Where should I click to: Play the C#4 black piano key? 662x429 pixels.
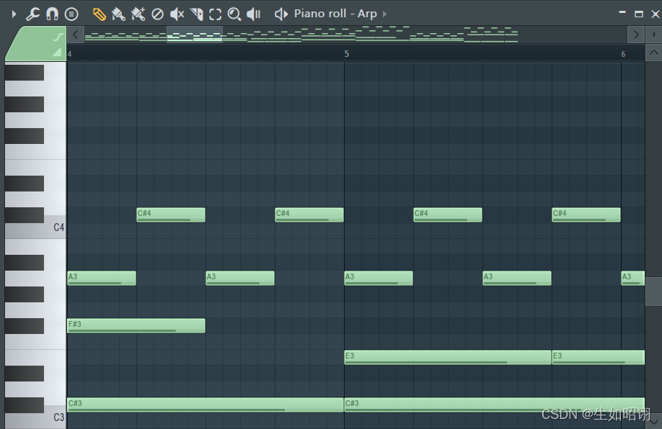25,215
